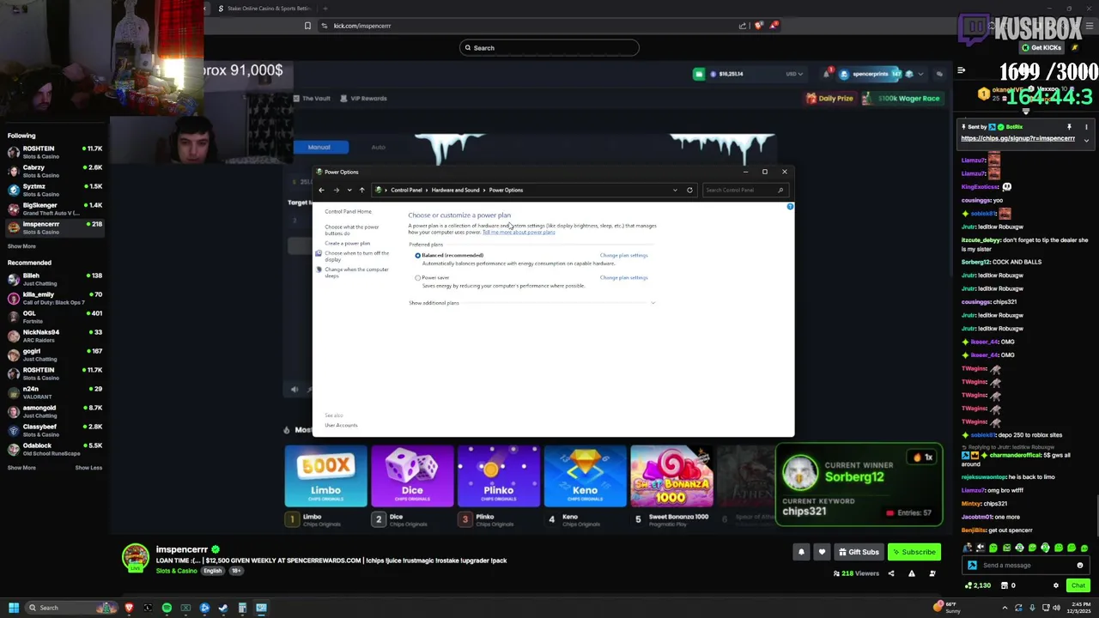Expand the pinned message chevron

[1086, 140]
